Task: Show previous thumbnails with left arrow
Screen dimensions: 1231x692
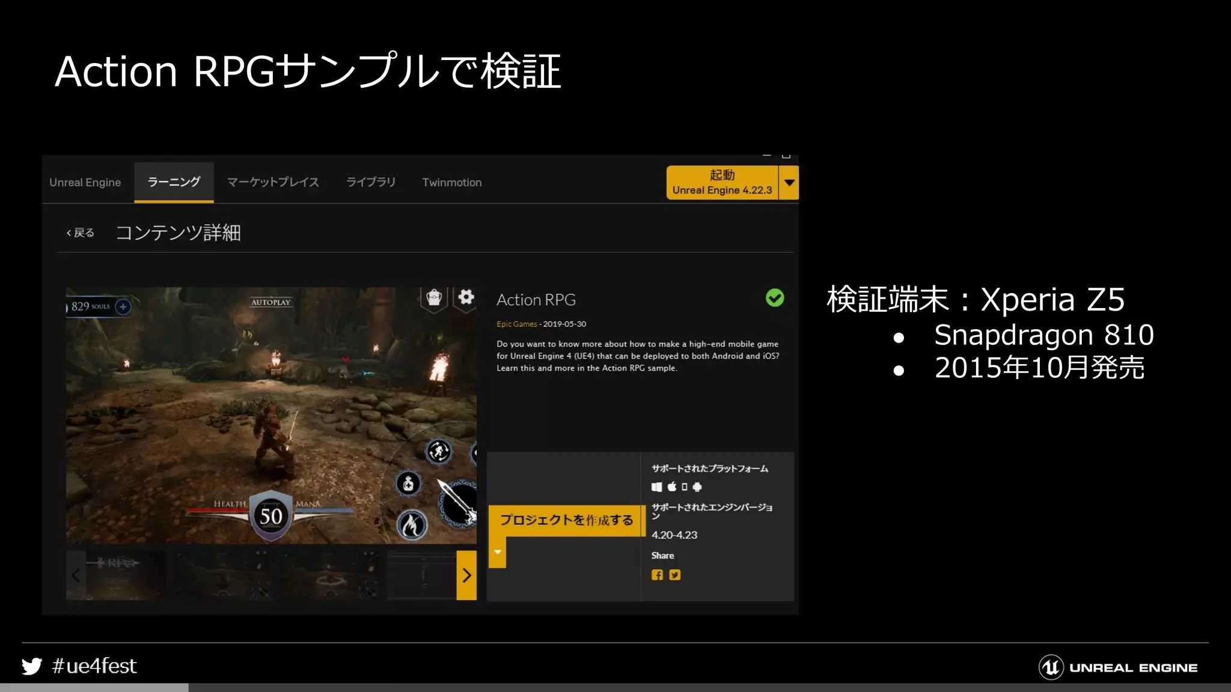Action: click(76, 575)
